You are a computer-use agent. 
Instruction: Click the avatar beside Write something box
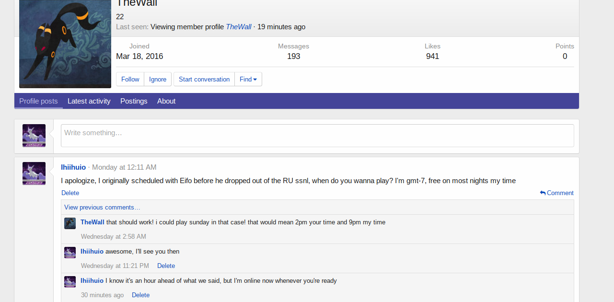coord(34,136)
